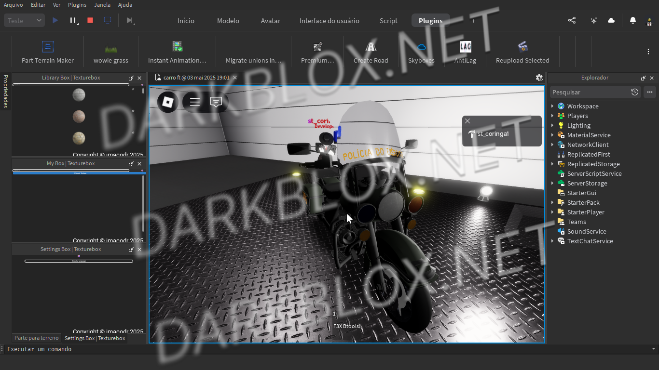Image resolution: width=659 pixels, height=370 pixels.
Task: Open the Arquivo menu
Action: click(x=14, y=5)
